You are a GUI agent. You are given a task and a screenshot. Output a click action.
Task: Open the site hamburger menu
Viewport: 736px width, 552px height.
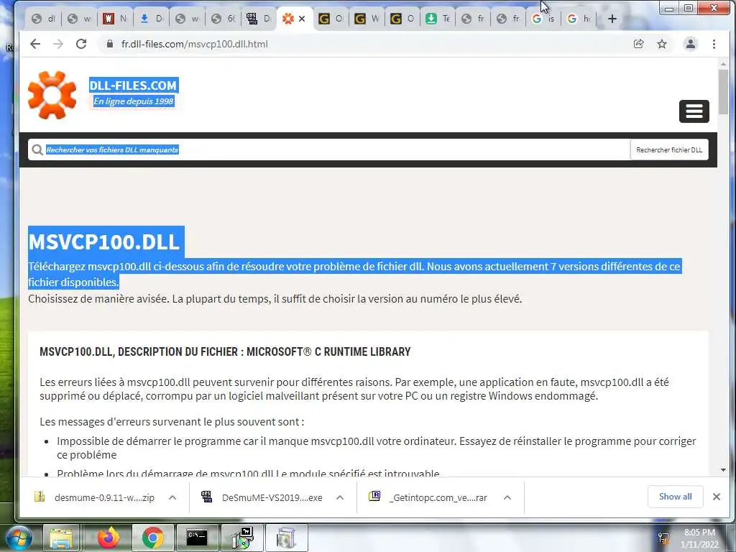pyautogui.click(x=694, y=111)
